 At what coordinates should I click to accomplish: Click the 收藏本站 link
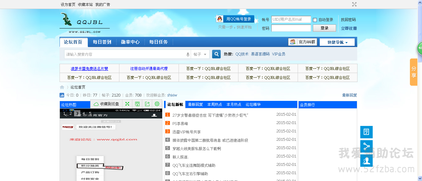point(85,5)
